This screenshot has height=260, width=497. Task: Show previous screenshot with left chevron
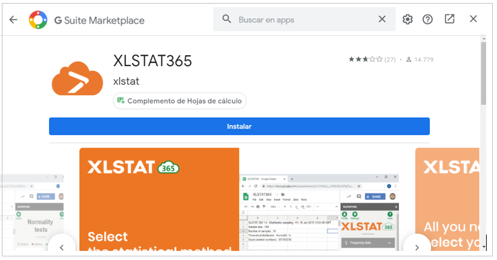tap(62, 247)
